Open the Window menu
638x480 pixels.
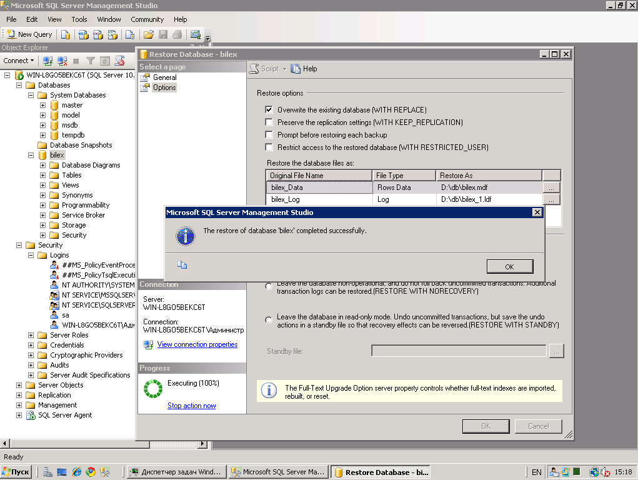click(109, 19)
